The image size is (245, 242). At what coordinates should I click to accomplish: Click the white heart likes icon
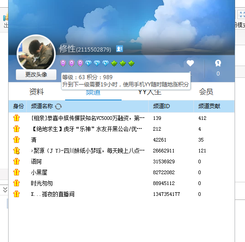tap(190, 63)
